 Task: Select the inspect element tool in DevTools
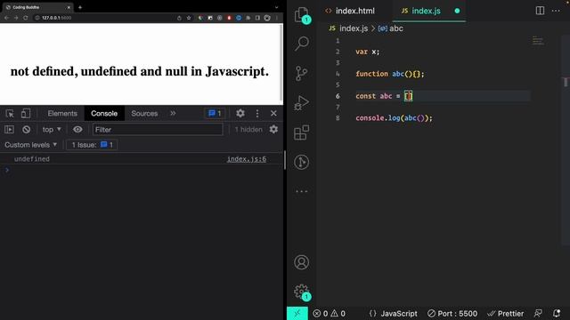tap(10, 114)
